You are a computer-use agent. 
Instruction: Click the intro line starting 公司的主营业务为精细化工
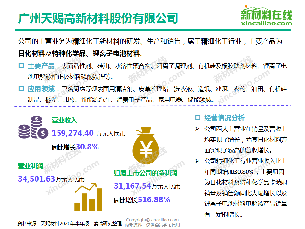click(150, 41)
